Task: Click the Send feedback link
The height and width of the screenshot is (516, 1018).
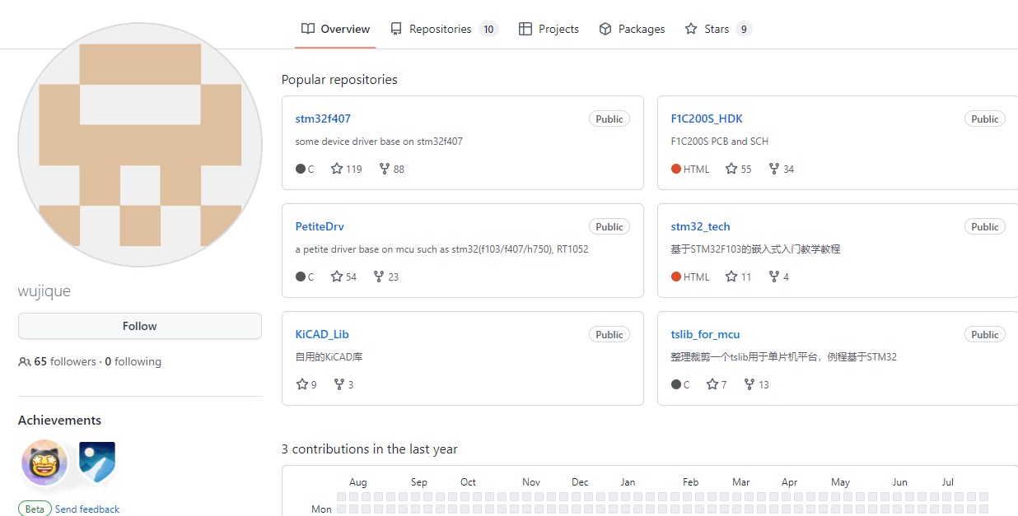Action: [x=87, y=509]
